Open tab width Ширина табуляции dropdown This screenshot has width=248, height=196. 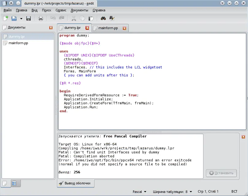coord(172,192)
